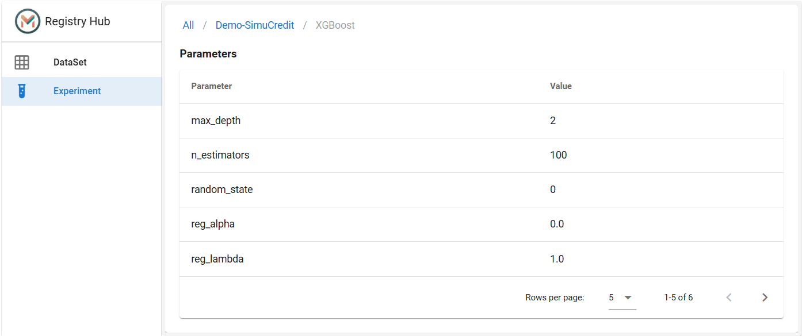Select the max_depth parameter row

pos(482,121)
